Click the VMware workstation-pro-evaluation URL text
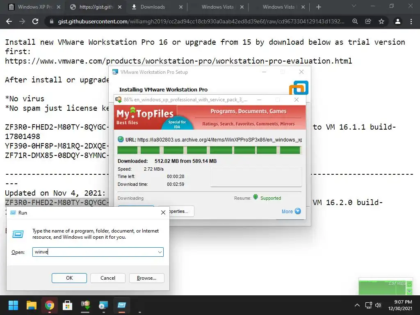 coord(178,61)
